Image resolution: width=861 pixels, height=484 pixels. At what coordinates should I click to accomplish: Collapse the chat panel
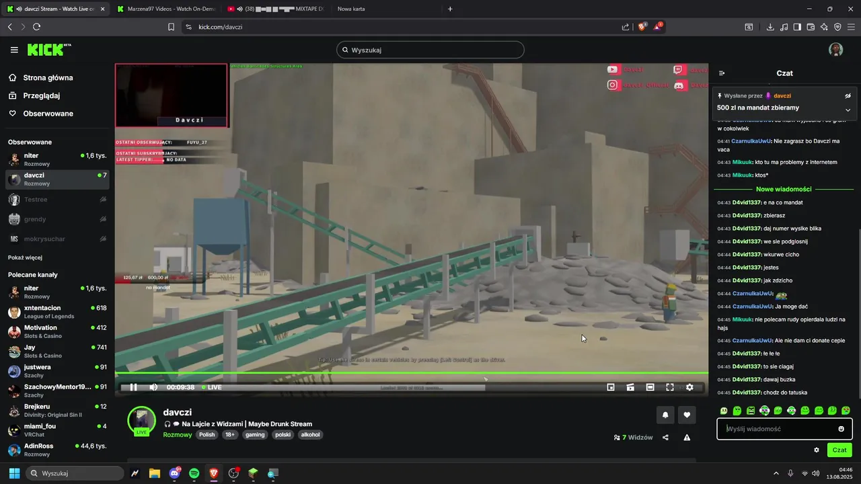(722, 73)
